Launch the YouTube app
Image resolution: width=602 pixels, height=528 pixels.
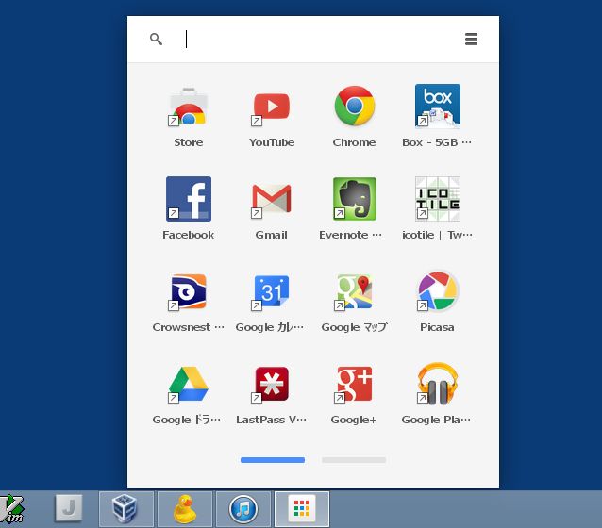[272, 107]
